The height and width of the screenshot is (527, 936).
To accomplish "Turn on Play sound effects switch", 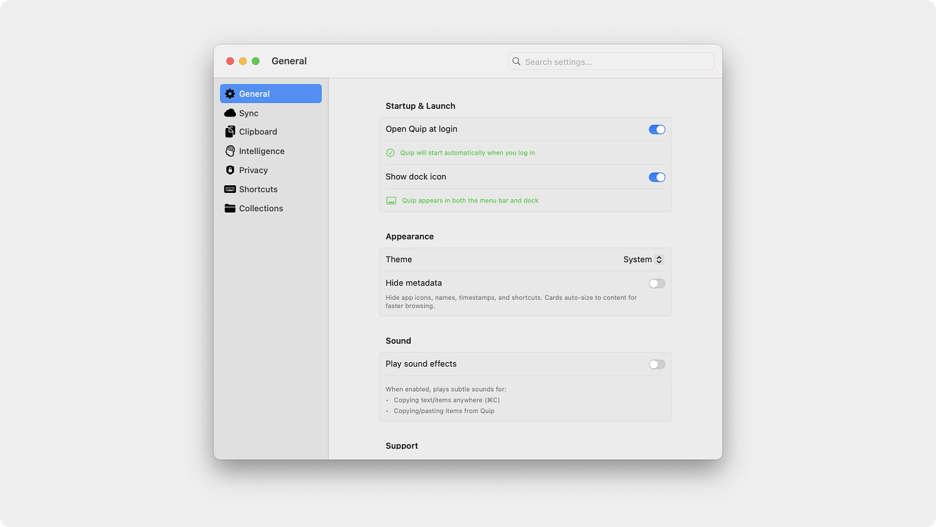I will pyautogui.click(x=657, y=364).
